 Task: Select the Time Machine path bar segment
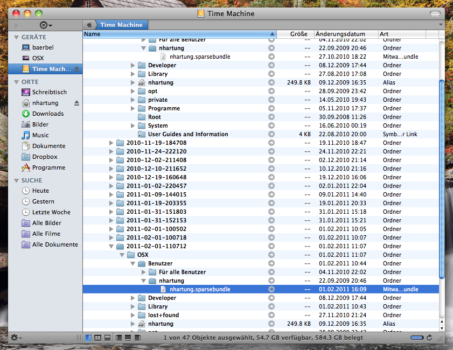click(121, 25)
